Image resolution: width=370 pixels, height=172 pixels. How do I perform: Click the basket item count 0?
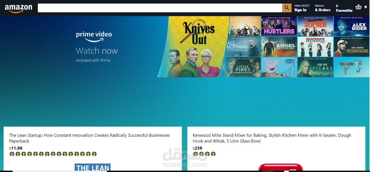click(x=366, y=7)
